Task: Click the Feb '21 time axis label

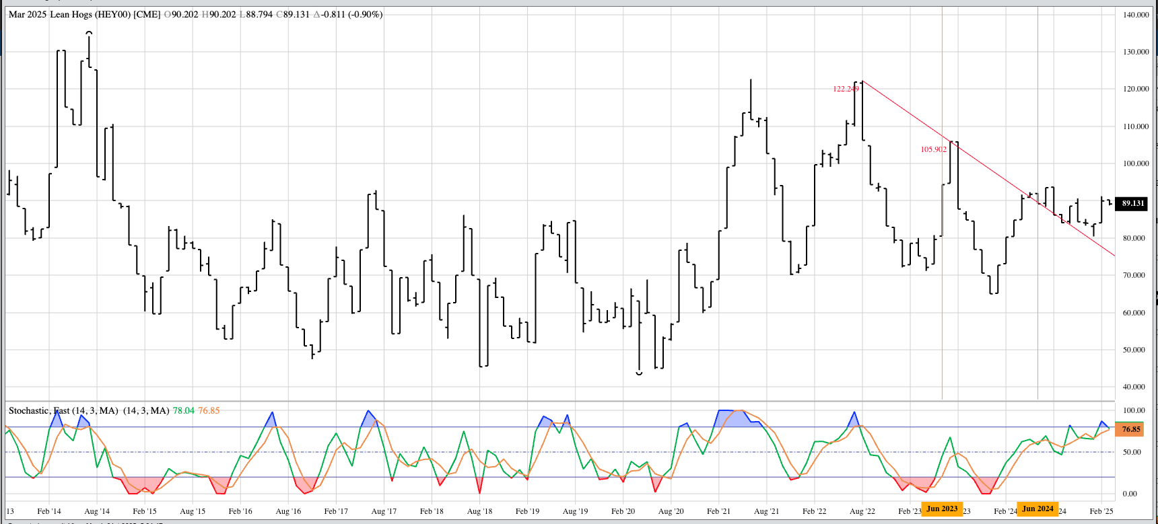Action: coord(718,511)
